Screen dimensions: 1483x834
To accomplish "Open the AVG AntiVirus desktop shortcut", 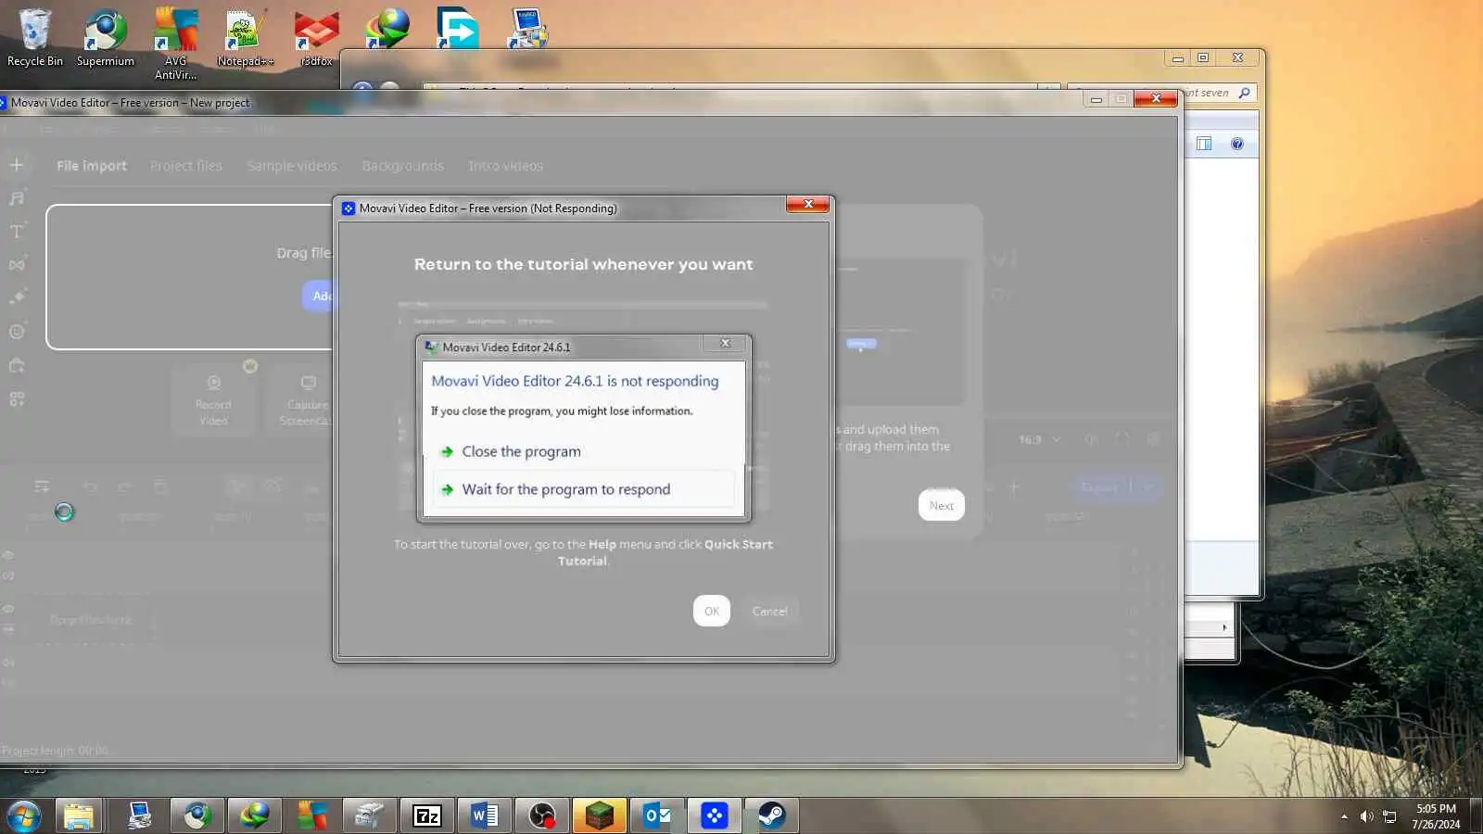I will [x=175, y=44].
